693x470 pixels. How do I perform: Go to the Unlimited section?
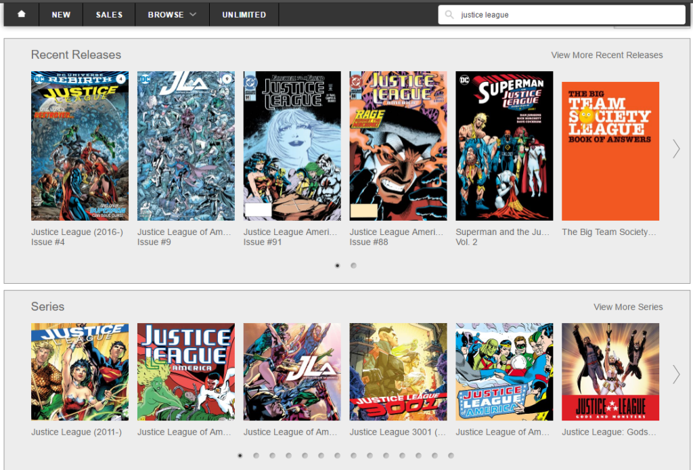[x=244, y=14]
